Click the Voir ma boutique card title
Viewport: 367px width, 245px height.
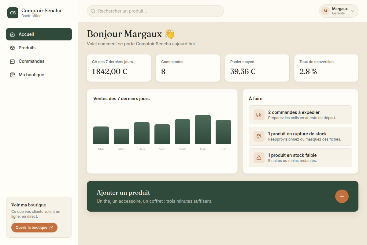(28, 205)
